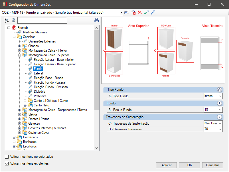Collapse Montagem da Caixa - Superior node
This screenshot has height=172, width=229.
click(19, 55)
